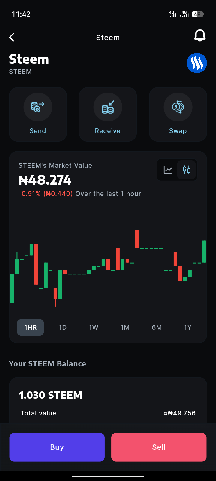Tap the ₦48.274 market value

[45, 180]
